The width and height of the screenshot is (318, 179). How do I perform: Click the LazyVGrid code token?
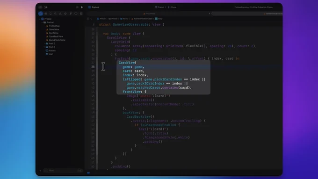[x=120, y=42]
